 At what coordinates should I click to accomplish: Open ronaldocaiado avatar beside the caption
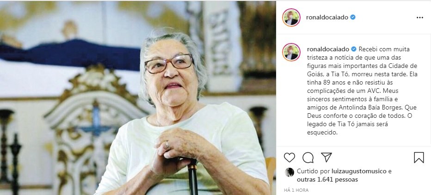point(291,52)
